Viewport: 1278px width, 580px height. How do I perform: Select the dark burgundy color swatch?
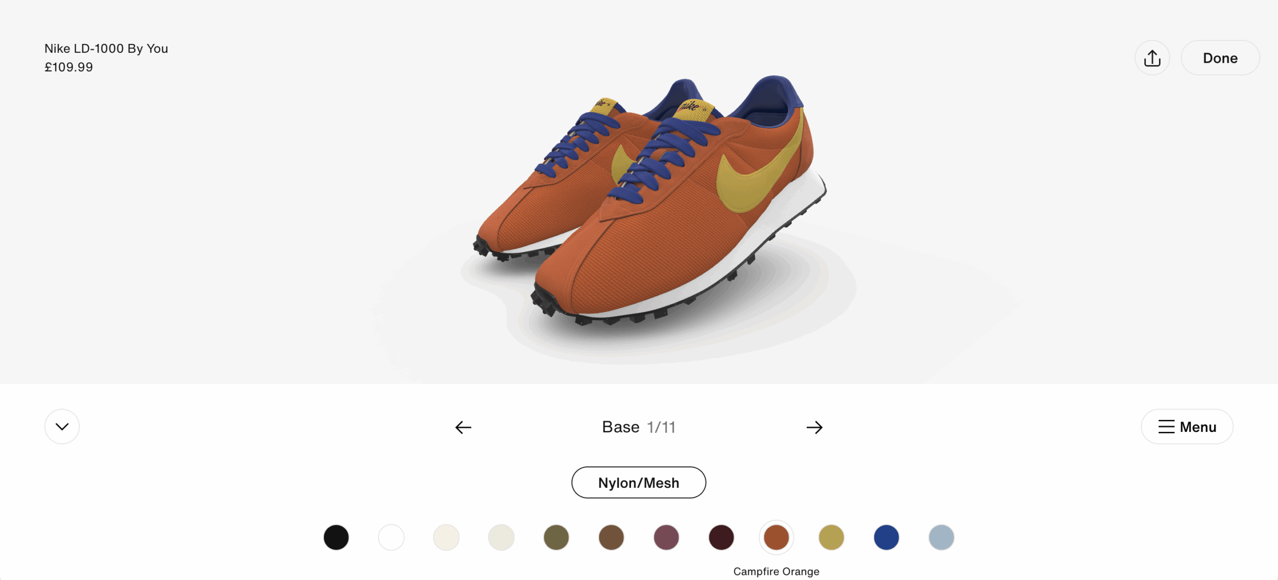pos(721,537)
